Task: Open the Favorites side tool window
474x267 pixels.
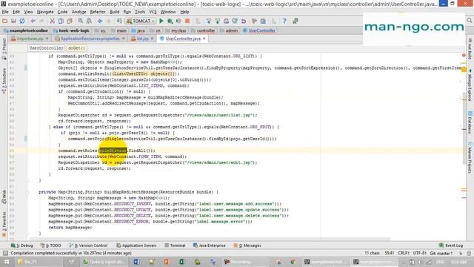Action: coord(4,224)
